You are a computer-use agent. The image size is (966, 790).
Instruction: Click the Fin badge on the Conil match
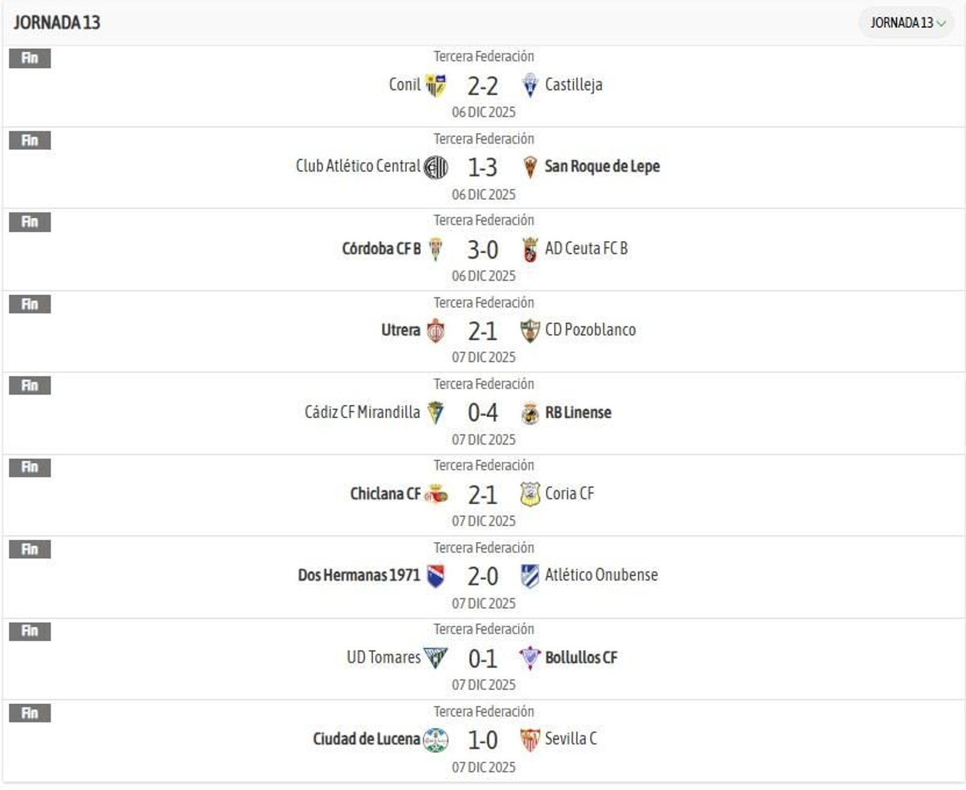28,58
